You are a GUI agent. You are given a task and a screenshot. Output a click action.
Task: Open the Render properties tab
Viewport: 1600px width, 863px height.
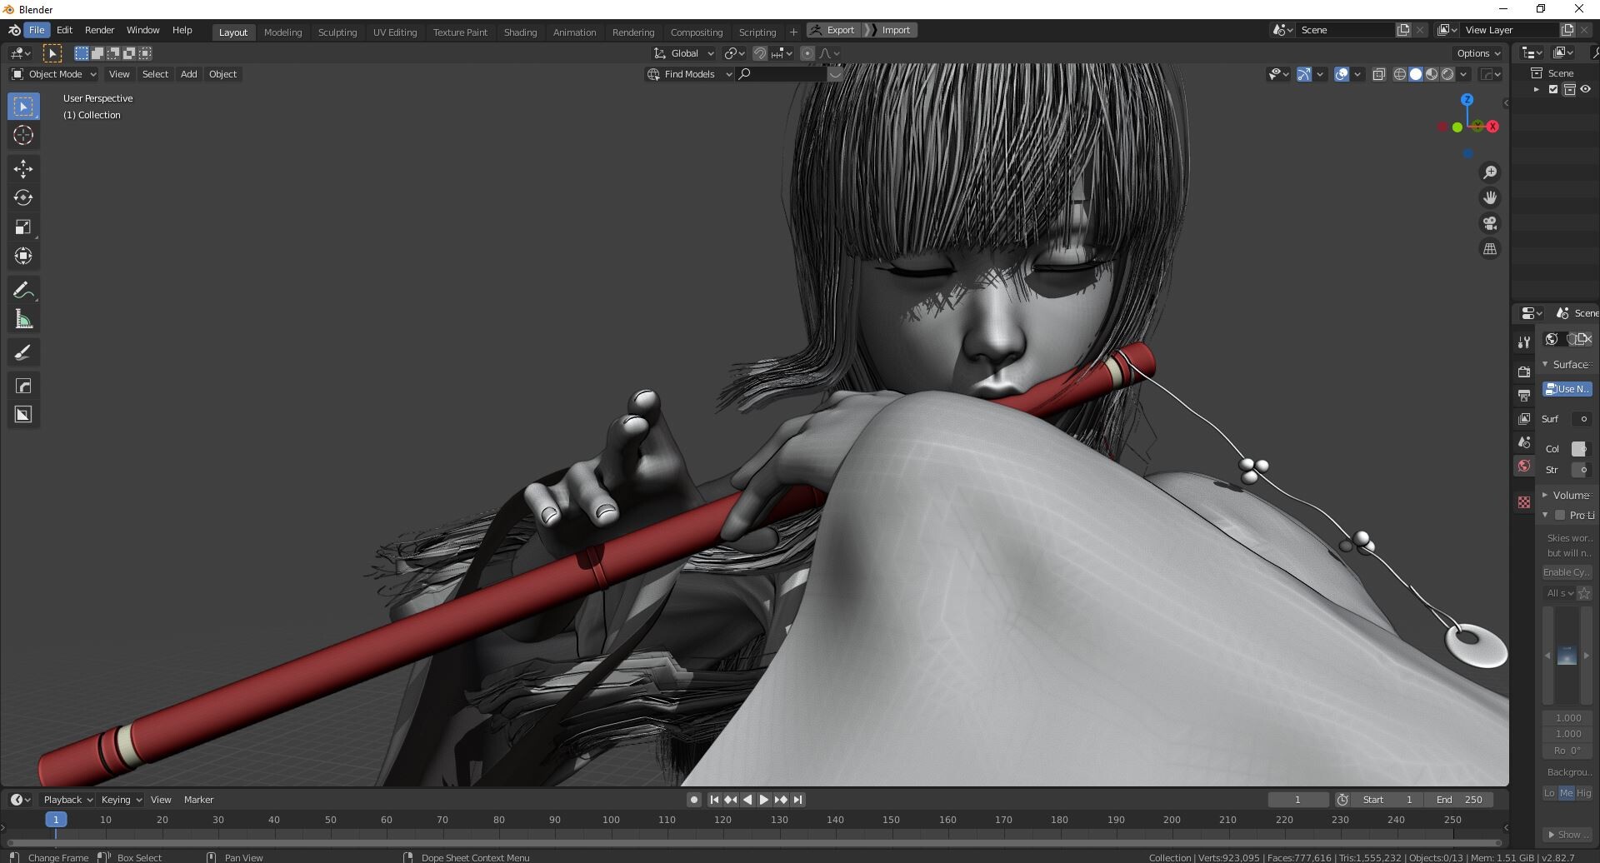(1524, 372)
